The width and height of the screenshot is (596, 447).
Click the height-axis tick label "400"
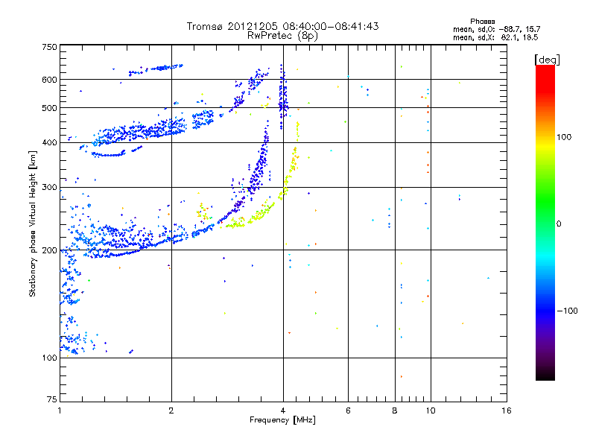coord(49,143)
